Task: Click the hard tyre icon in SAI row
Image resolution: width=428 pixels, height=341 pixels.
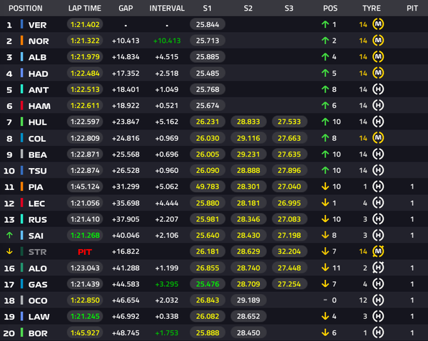Action: tap(378, 236)
